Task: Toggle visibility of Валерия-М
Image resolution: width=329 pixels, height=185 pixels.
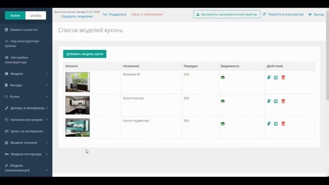Action: (223, 78)
